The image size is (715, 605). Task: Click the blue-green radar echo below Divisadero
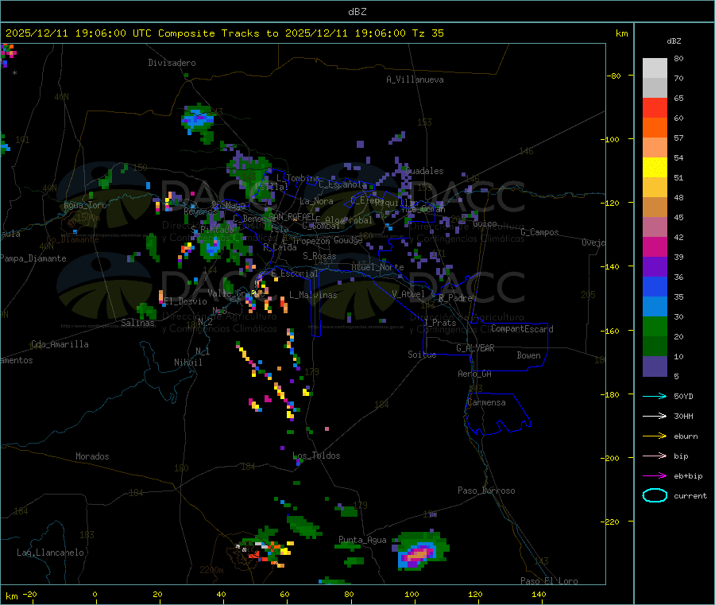click(199, 121)
